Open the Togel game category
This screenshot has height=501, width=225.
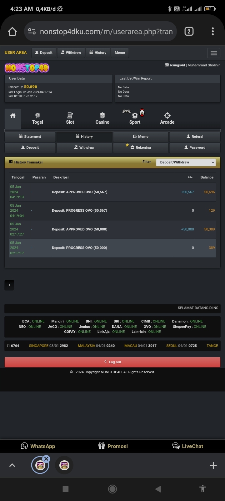click(x=37, y=118)
